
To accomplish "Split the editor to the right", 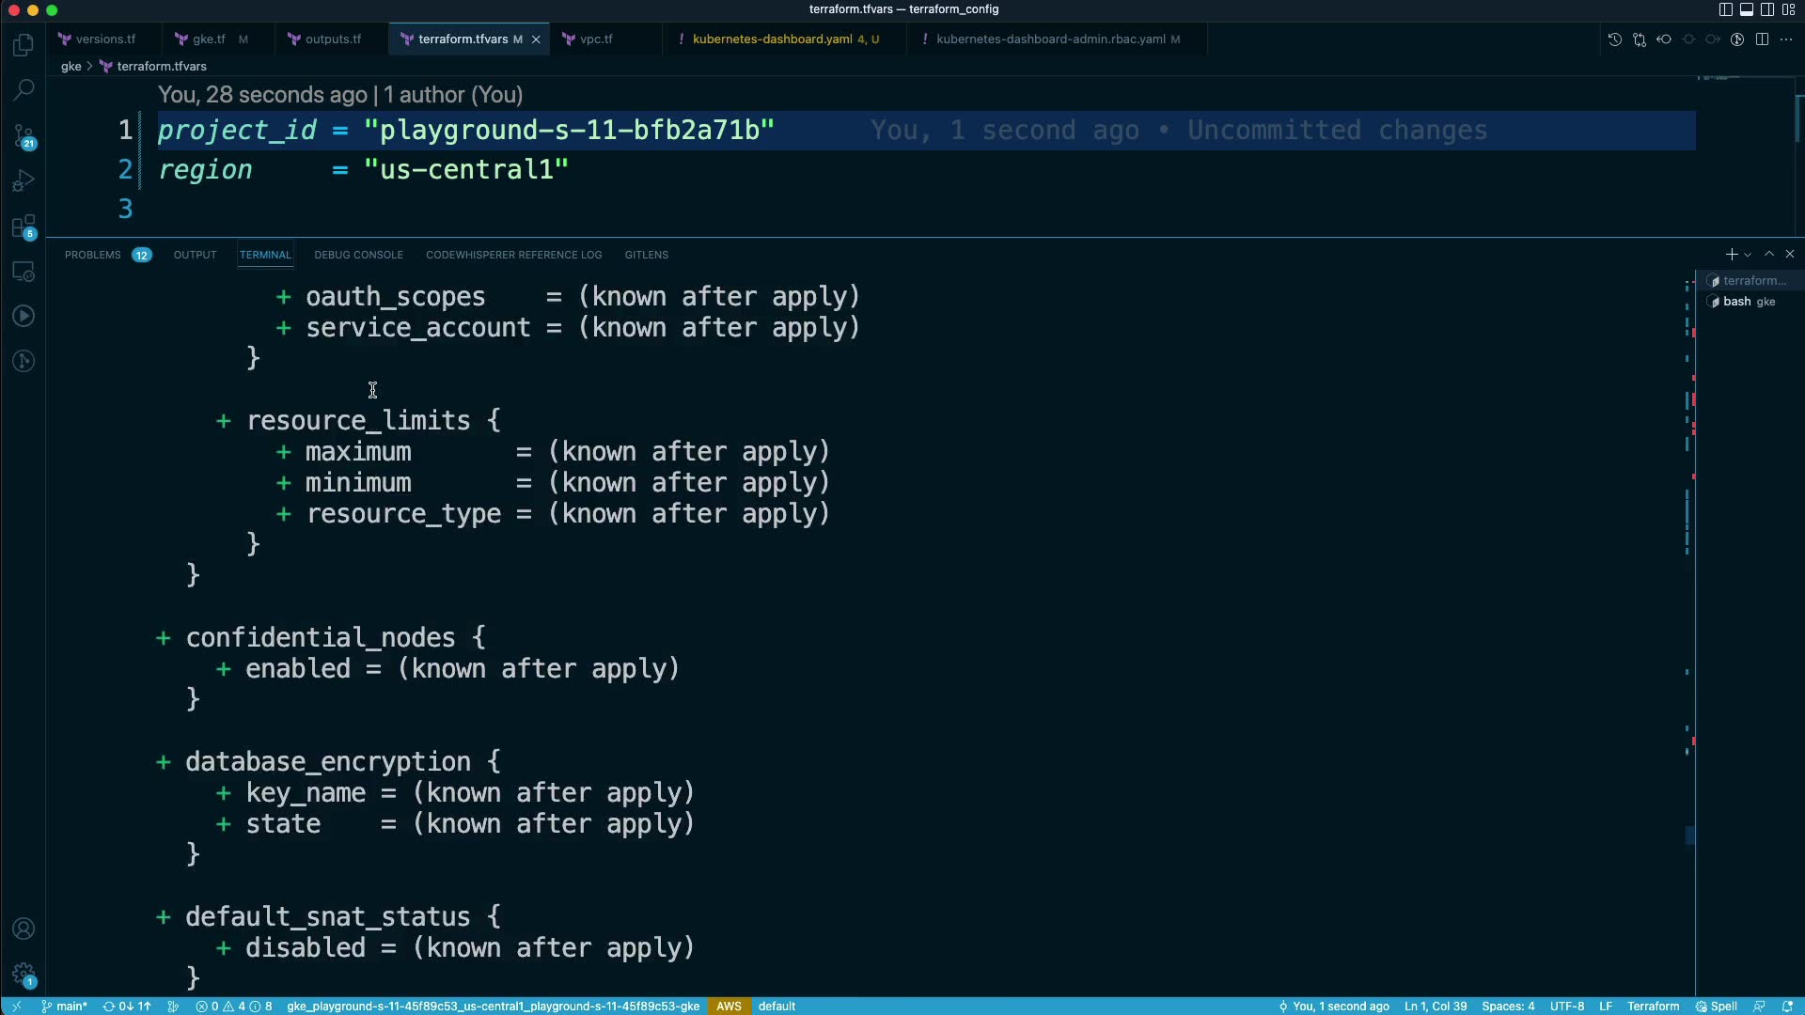I will (1762, 39).
